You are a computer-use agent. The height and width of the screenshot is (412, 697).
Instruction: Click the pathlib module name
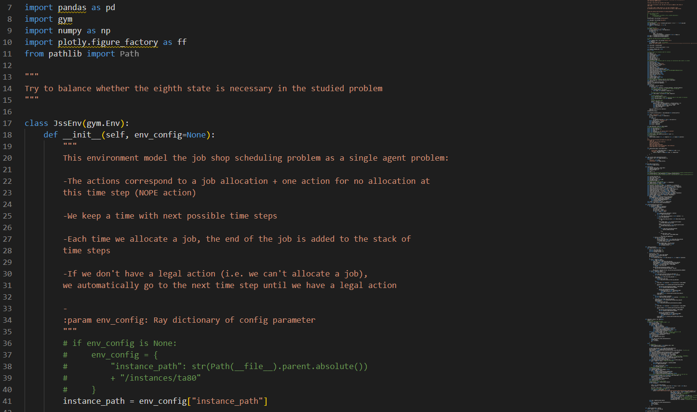(x=65, y=54)
